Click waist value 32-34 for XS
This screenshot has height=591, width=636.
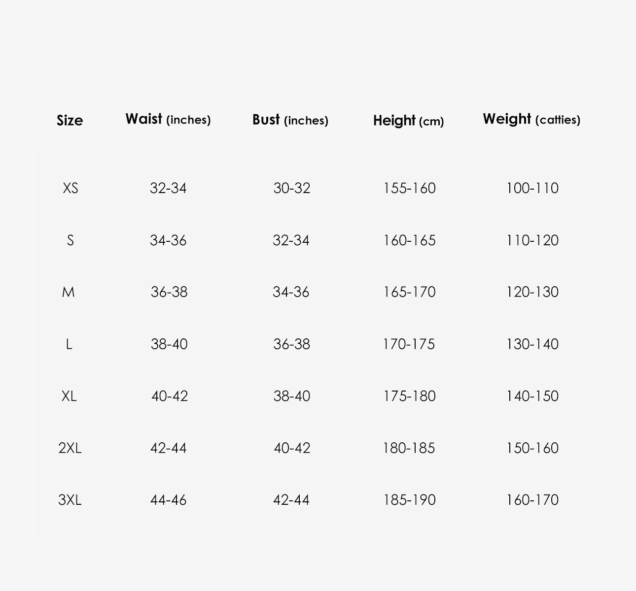coord(168,188)
